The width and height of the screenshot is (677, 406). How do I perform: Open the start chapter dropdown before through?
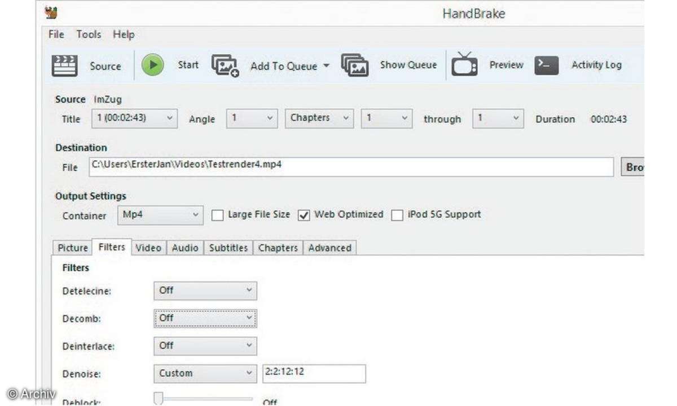pyautogui.click(x=386, y=118)
